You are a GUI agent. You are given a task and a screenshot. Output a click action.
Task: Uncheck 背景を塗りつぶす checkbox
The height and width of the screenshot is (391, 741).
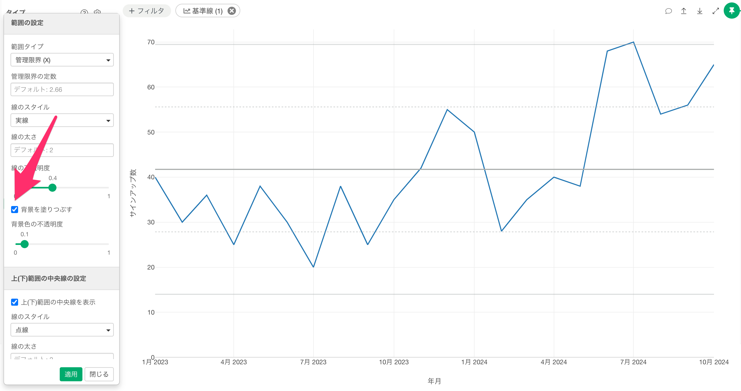point(15,209)
